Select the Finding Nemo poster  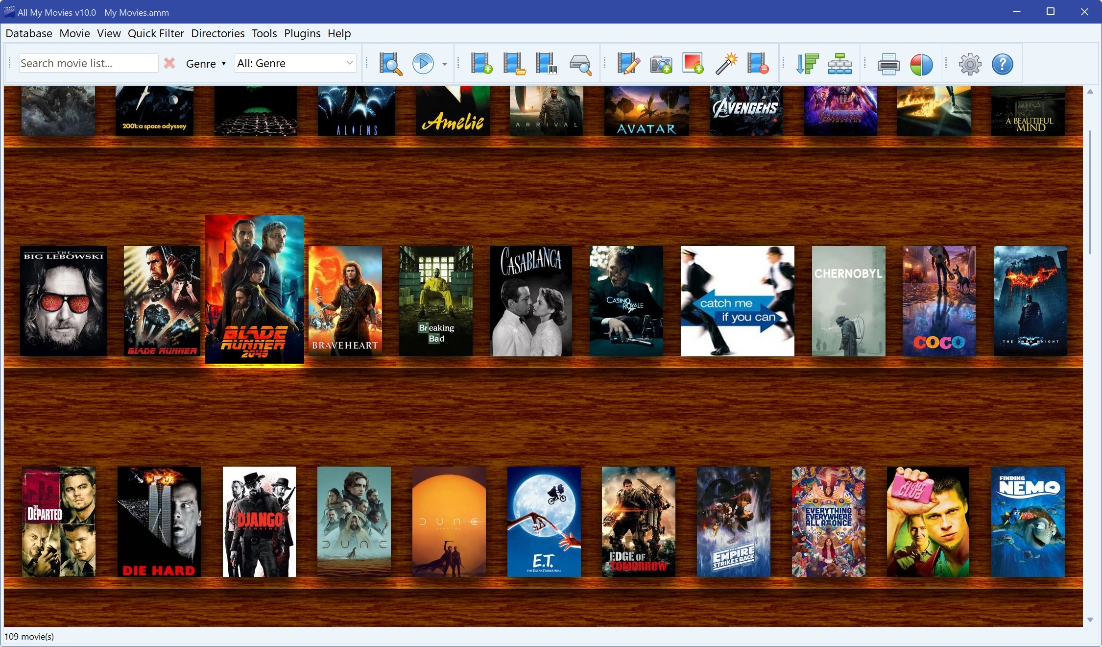[x=1028, y=522]
